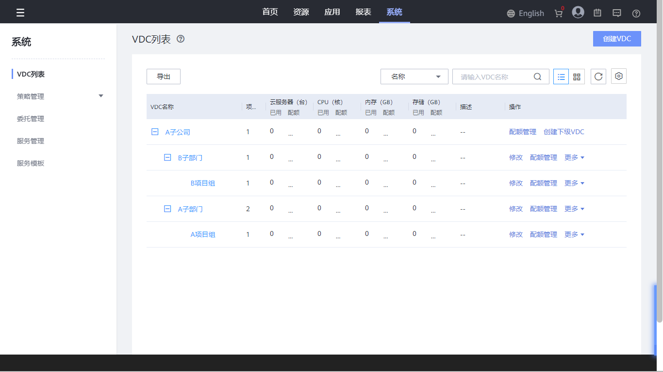Go to the 资源 top menu

pyautogui.click(x=301, y=12)
